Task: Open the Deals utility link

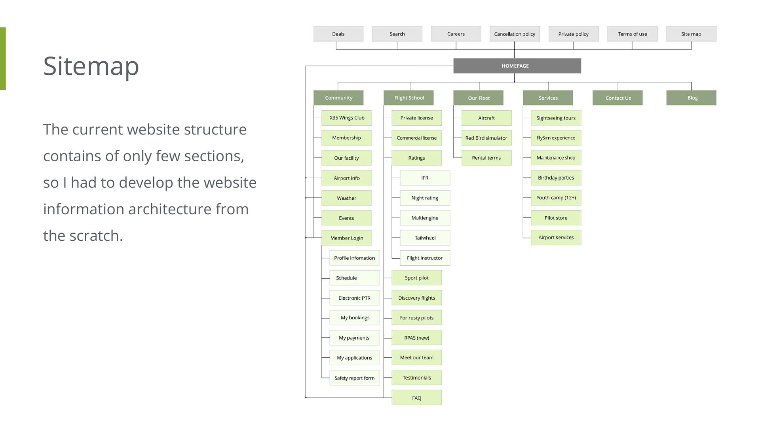Action: pyautogui.click(x=338, y=34)
